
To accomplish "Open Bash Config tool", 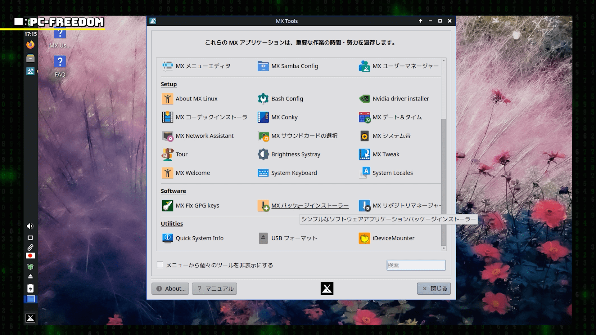I will (x=287, y=99).
